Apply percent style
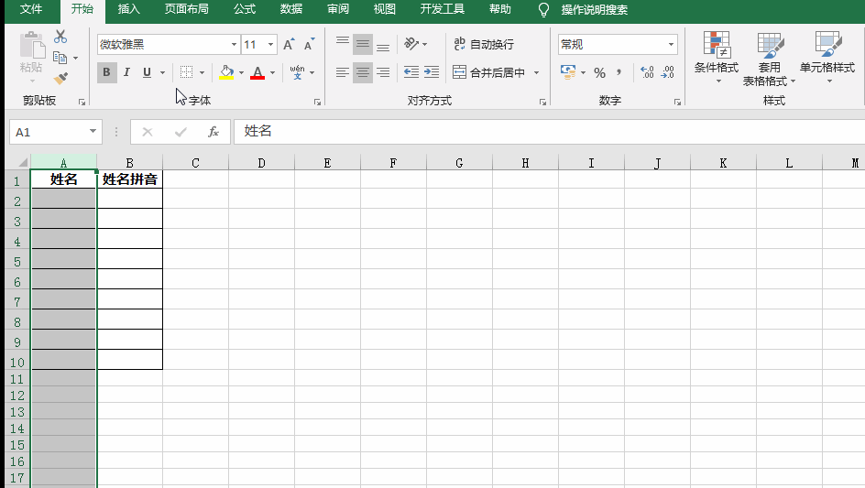This screenshot has width=865, height=488. pyautogui.click(x=599, y=72)
